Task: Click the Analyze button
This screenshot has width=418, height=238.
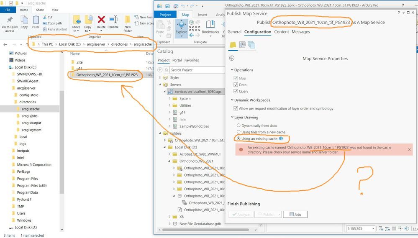Action: coord(241,214)
